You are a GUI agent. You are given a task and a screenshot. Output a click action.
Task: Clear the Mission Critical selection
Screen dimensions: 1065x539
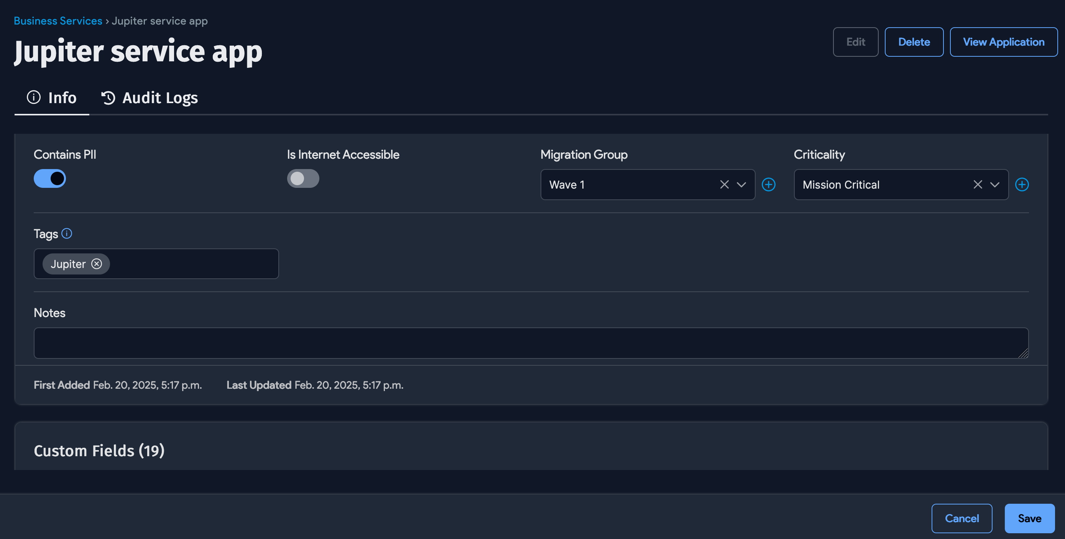977,184
